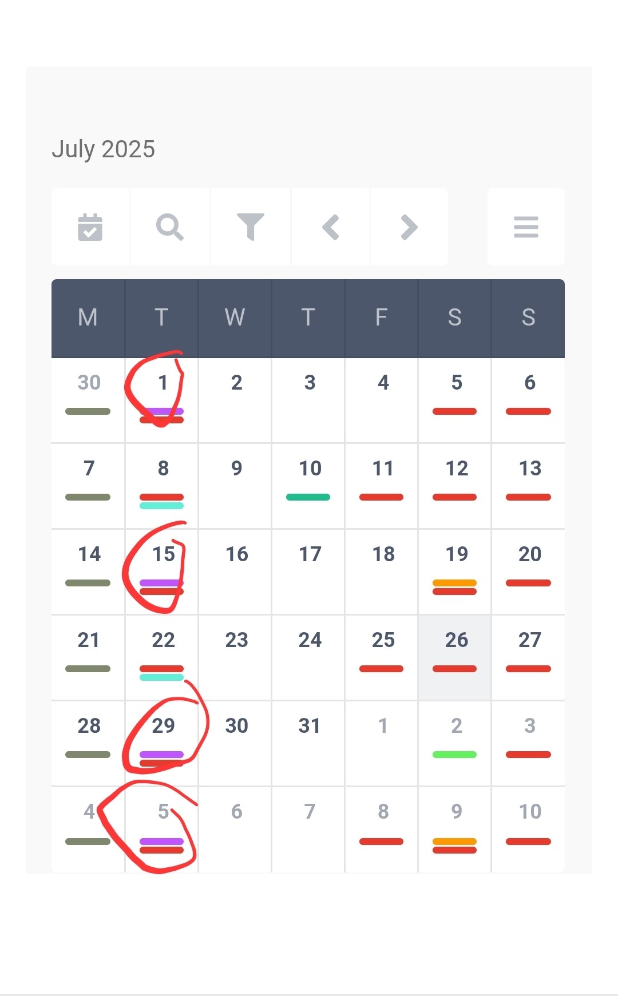Screen dimensions: 618x996
Task: Go to next month with right chevron
Action: [x=409, y=227]
